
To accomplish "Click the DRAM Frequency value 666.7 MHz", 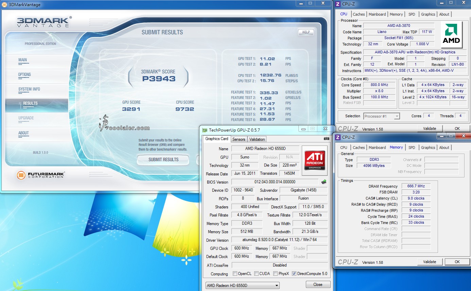I will coord(416,186).
